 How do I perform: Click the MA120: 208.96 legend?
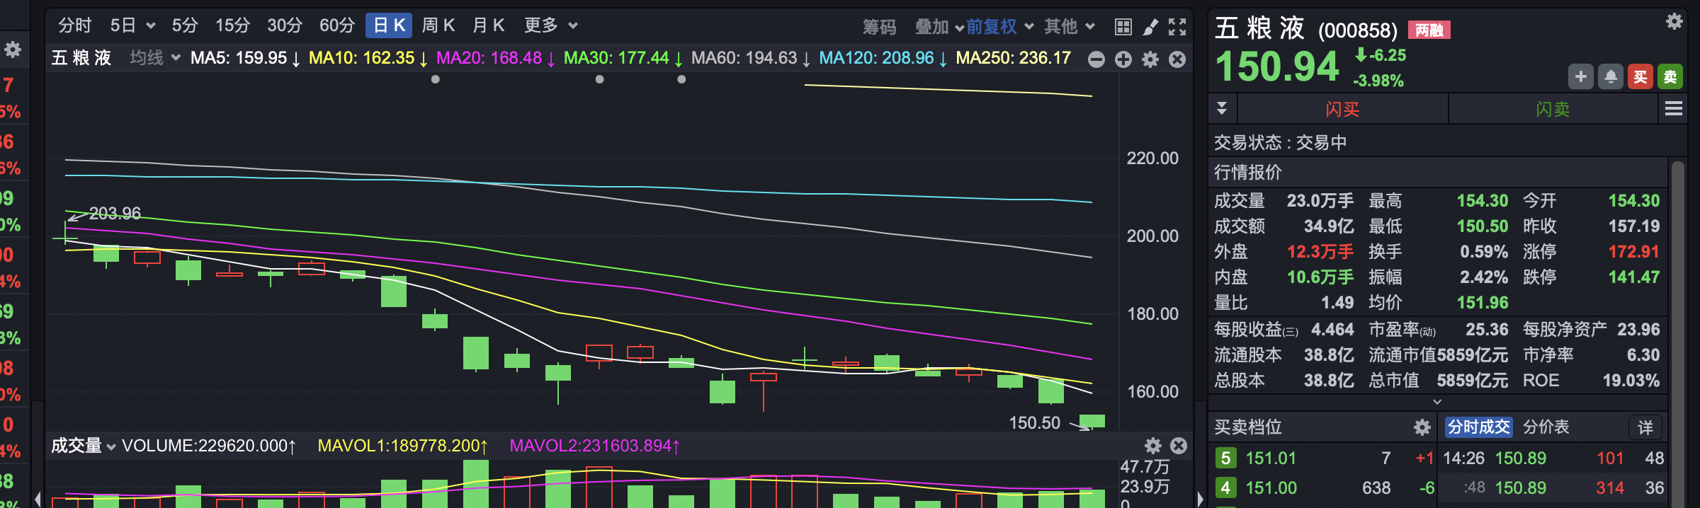click(883, 58)
